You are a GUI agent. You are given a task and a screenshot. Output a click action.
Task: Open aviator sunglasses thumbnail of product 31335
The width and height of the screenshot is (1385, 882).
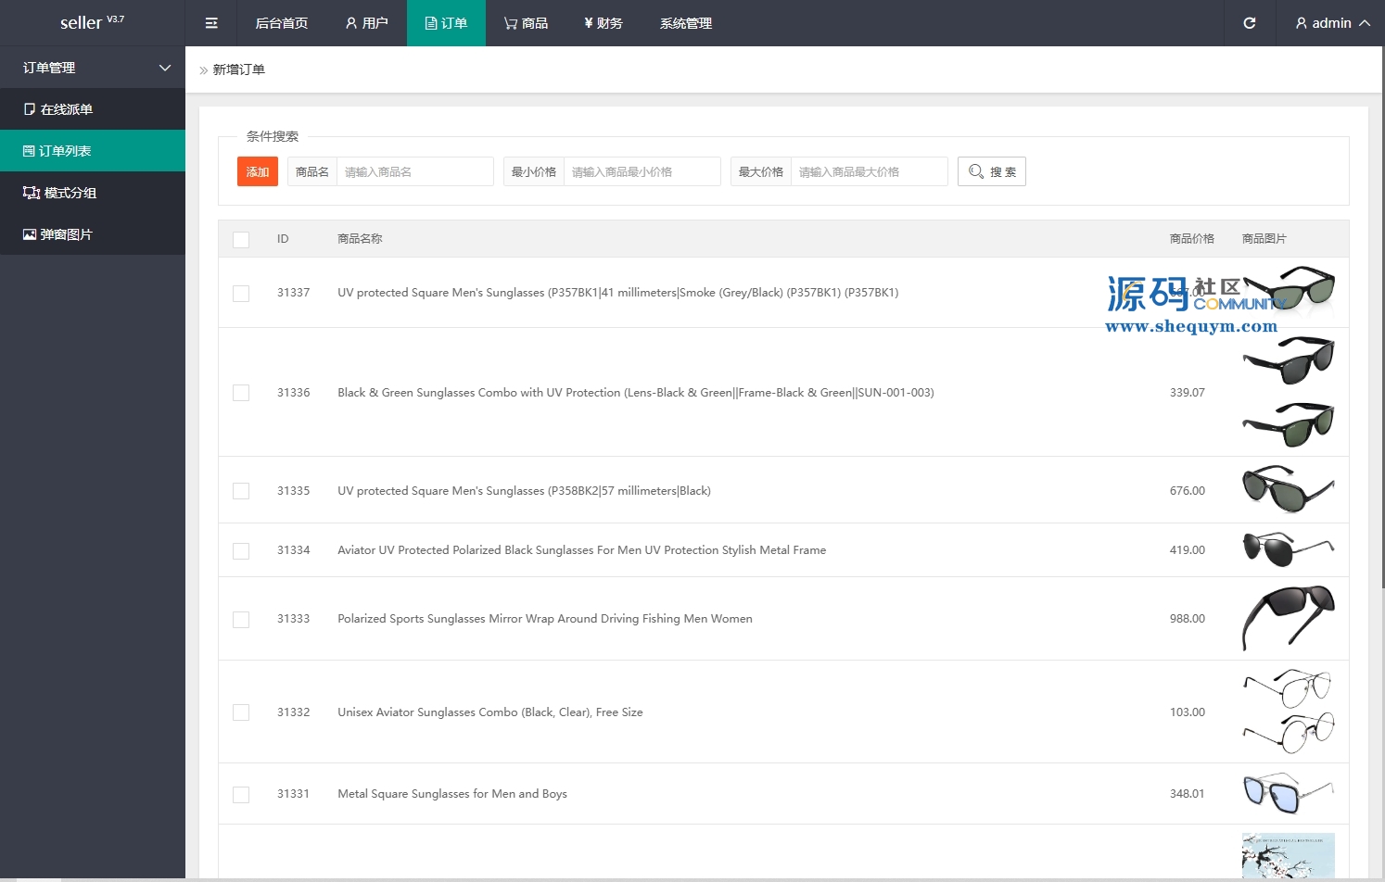pos(1289,489)
